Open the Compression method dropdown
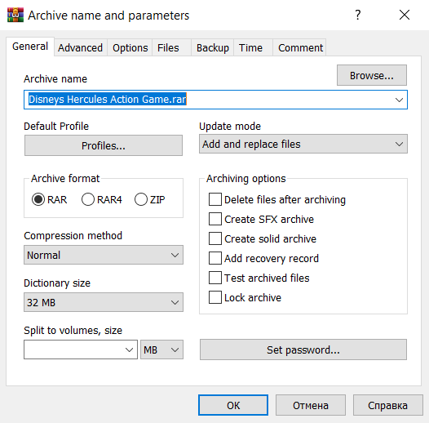Screen dimensions: 429x423 pyautogui.click(x=104, y=255)
